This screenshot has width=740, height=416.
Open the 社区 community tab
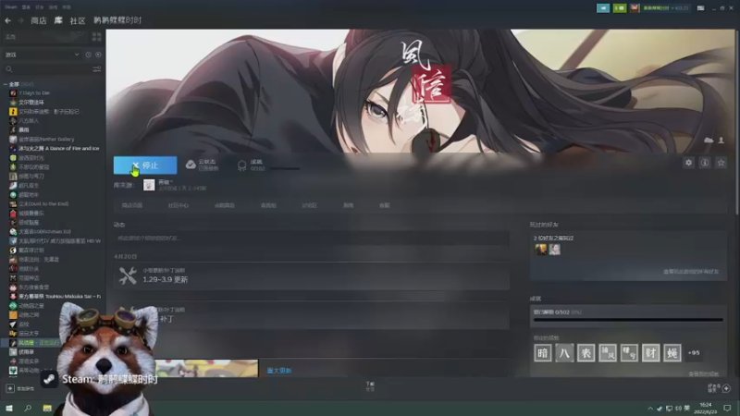coord(78,20)
